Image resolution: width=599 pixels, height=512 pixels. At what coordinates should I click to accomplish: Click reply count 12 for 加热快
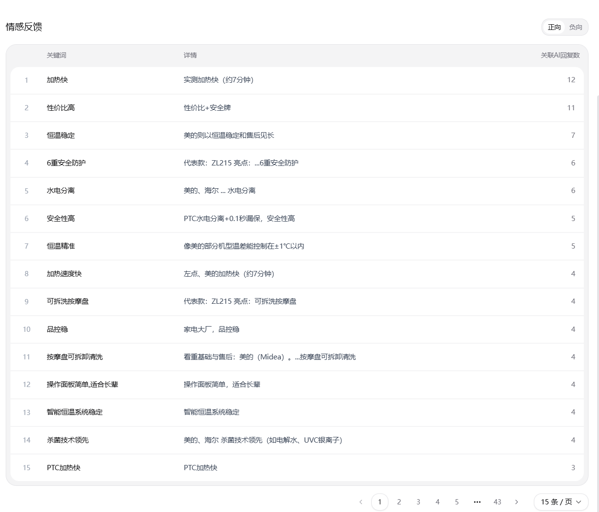click(x=571, y=80)
